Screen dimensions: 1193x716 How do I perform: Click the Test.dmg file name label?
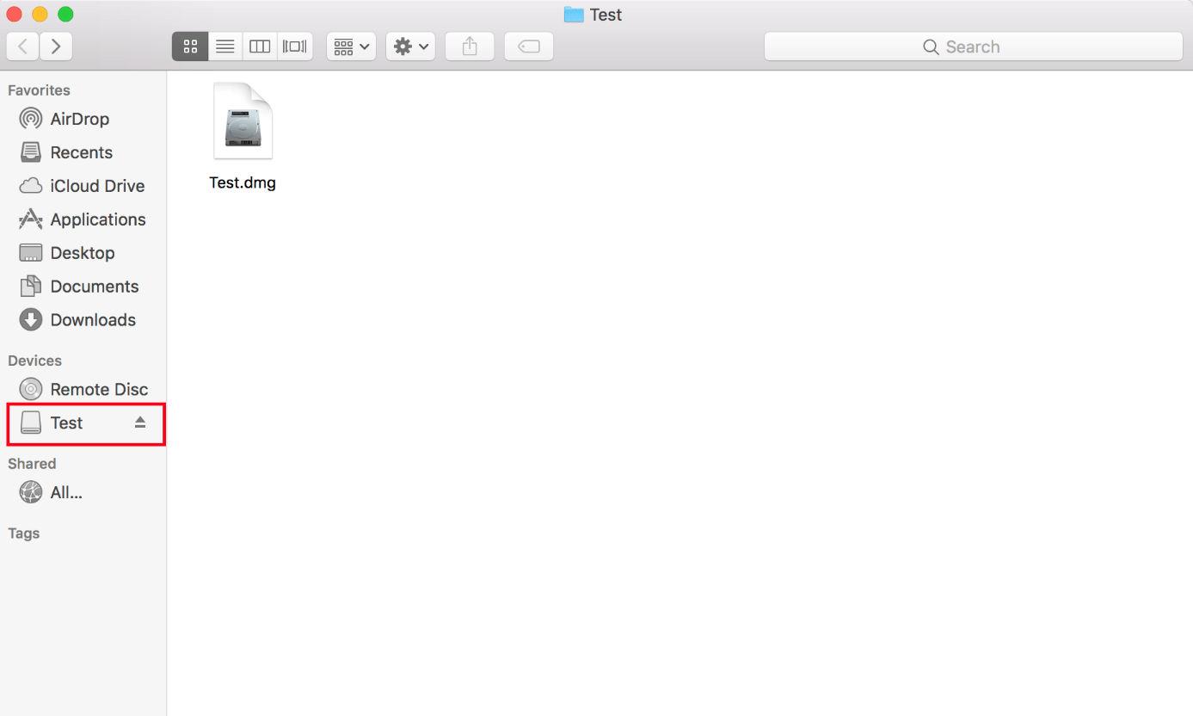point(243,182)
